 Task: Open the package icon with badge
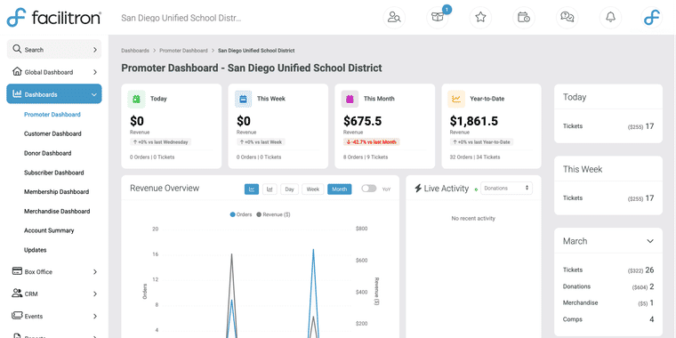[x=437, y=18]
